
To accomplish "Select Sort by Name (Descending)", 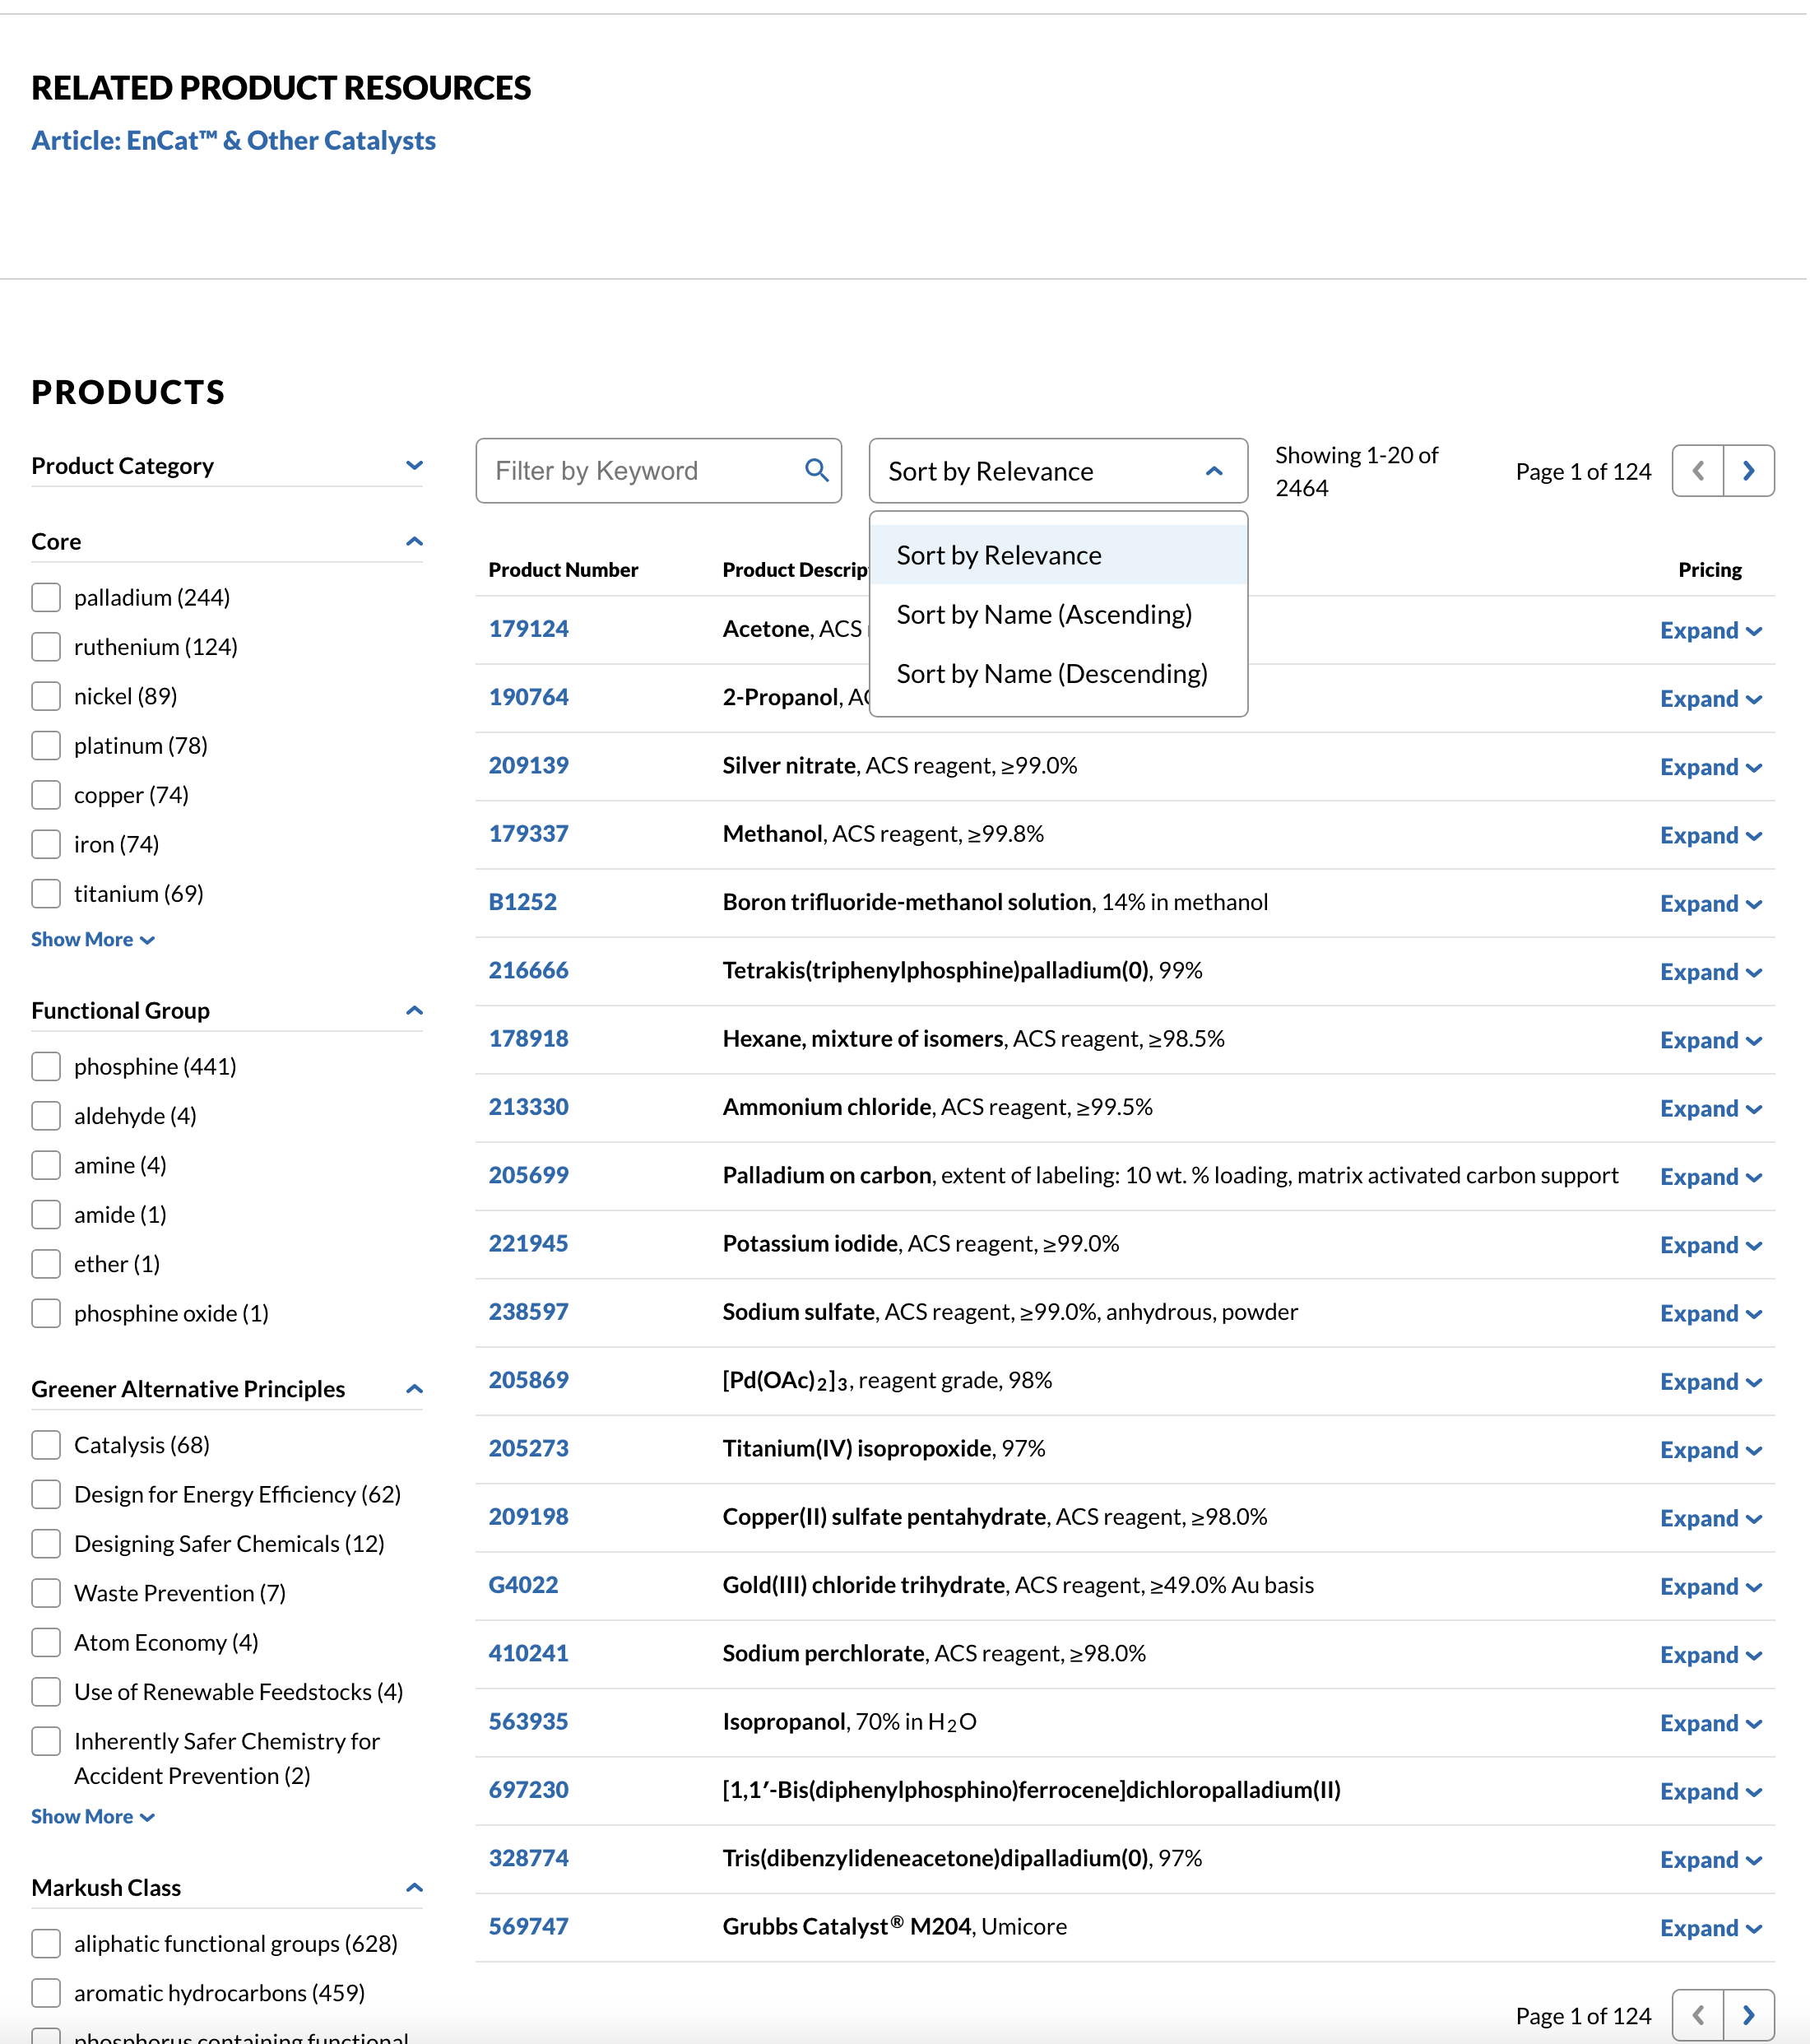I will coord(1053,673).
